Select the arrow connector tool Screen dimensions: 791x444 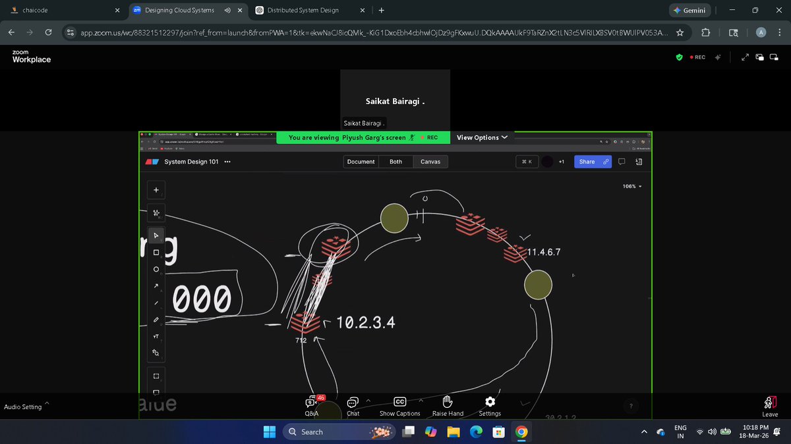tap(156, 286)
